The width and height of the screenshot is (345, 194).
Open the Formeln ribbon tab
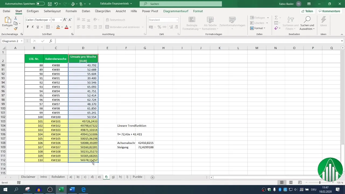click(71, 11)
